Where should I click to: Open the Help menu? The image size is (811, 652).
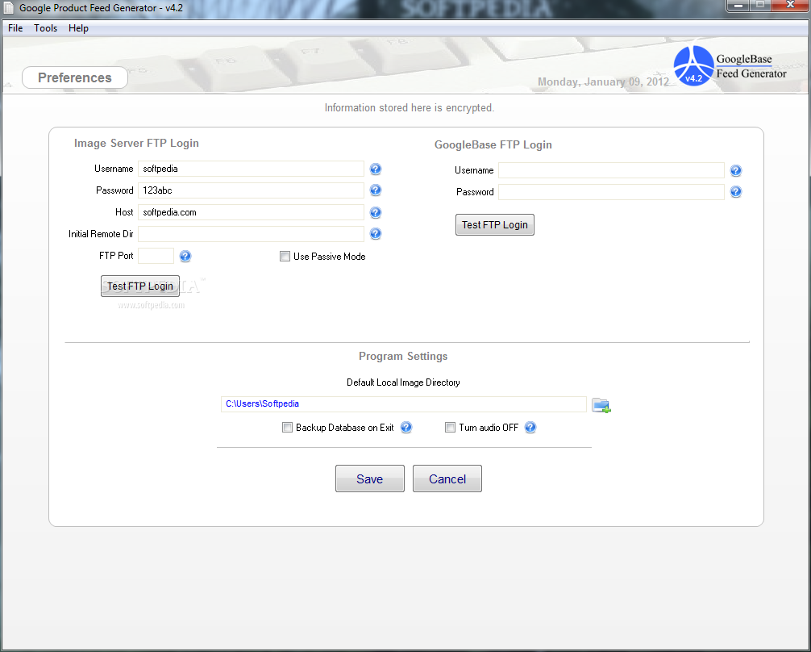(79, 28)
